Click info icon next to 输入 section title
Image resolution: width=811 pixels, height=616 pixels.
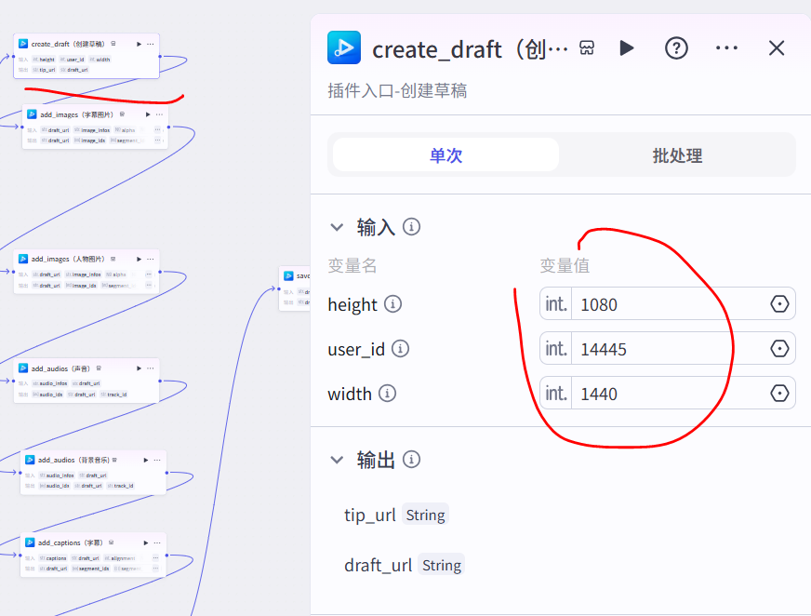[x=410, y=226]
